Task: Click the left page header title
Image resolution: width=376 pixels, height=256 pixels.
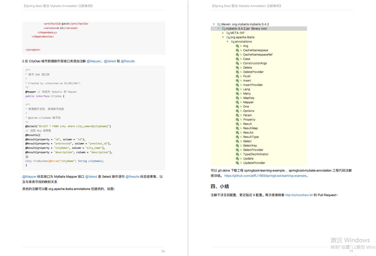Action: (58, 6)
